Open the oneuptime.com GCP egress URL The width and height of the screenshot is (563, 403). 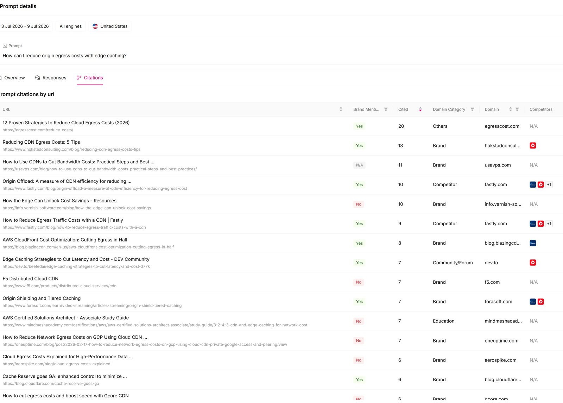point(145,345)
